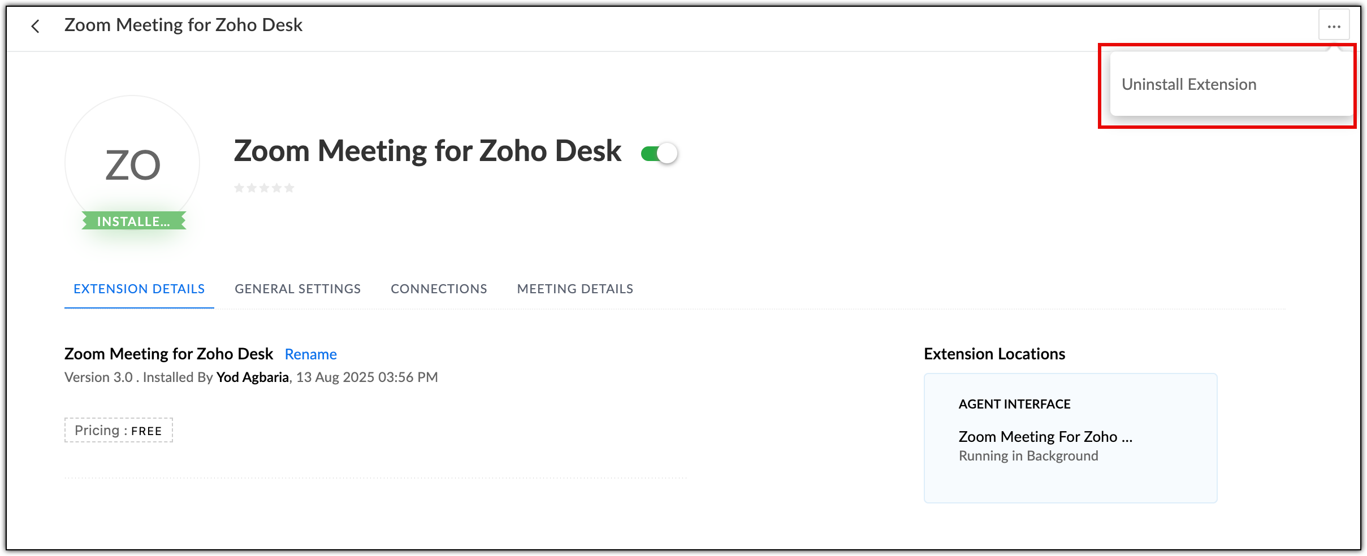
Task: Click the green INSTALLED ribbon badge
Action: pos(133,221)
